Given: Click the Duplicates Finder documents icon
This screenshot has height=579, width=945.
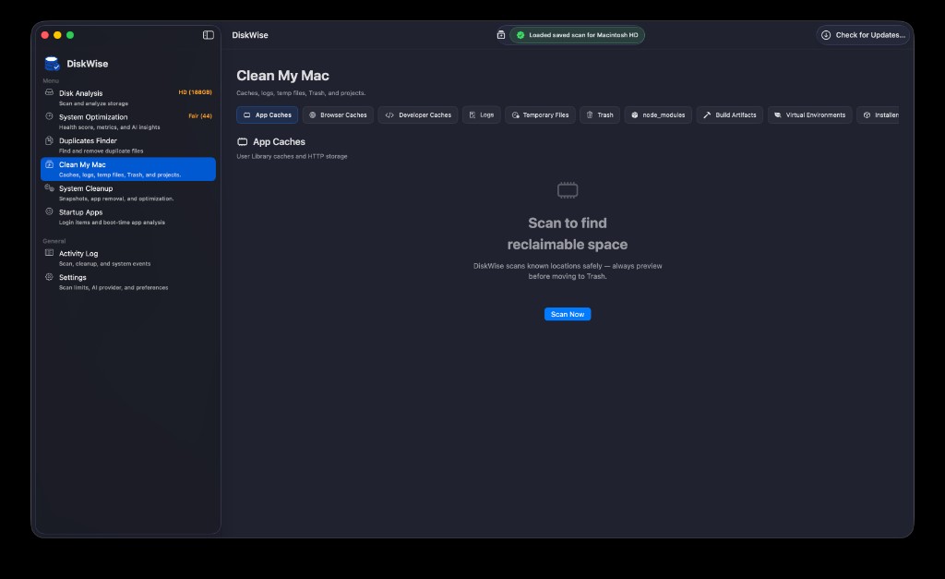Looking at the screenshot, I should (50, 140).
